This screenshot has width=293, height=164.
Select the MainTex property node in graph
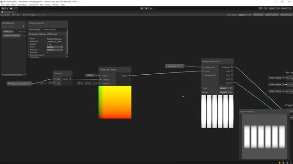(x=174, y=66)
